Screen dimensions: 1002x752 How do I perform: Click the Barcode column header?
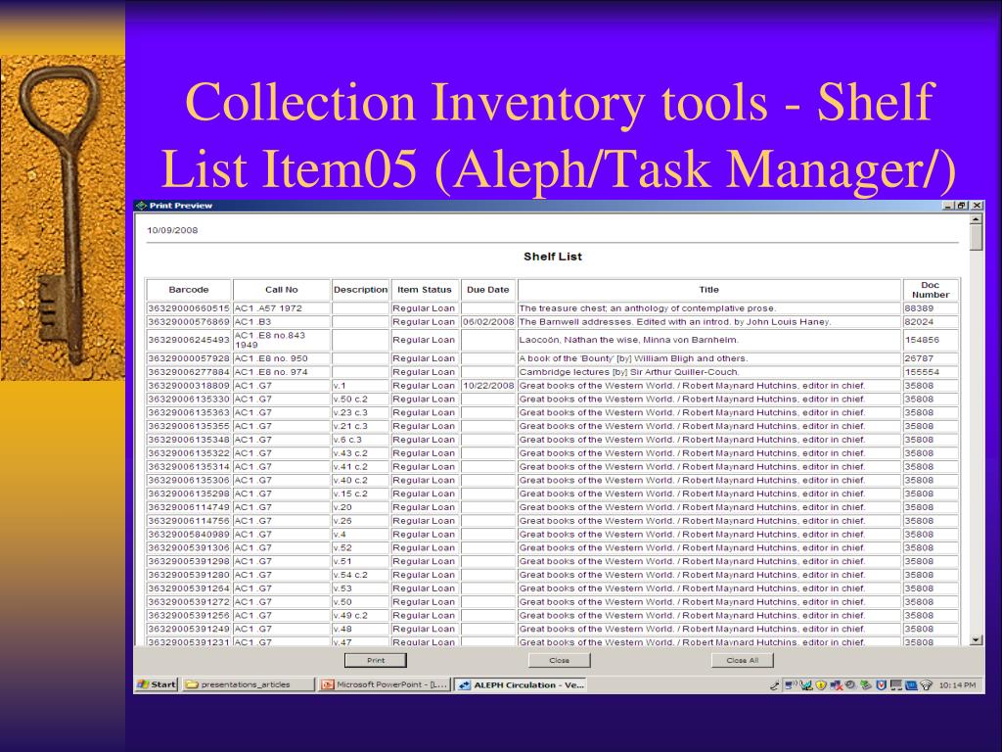pos(189,290)
